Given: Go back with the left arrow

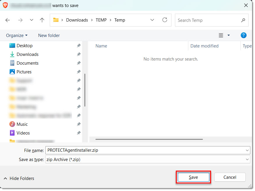Looking at the screenshot, I should pyautogui.click(x=8, y=20).
